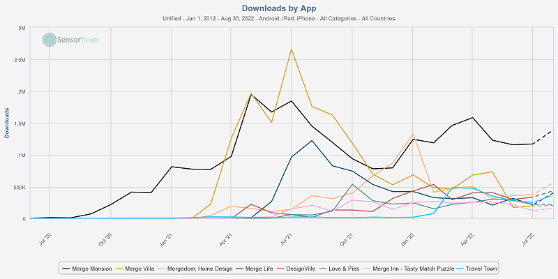Image resolution: width=558 pixels, height=279 pixels.
Task: Click Love & Pies' October 2021 peak point
Action: (x=352, y=184)
